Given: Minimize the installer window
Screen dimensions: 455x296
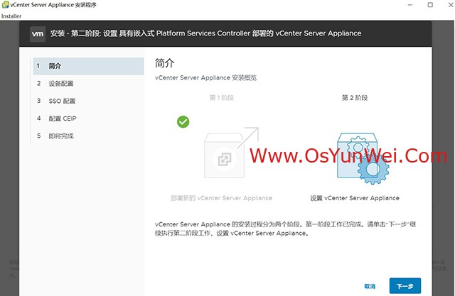Looking at the screenshot, I should 409,5.
